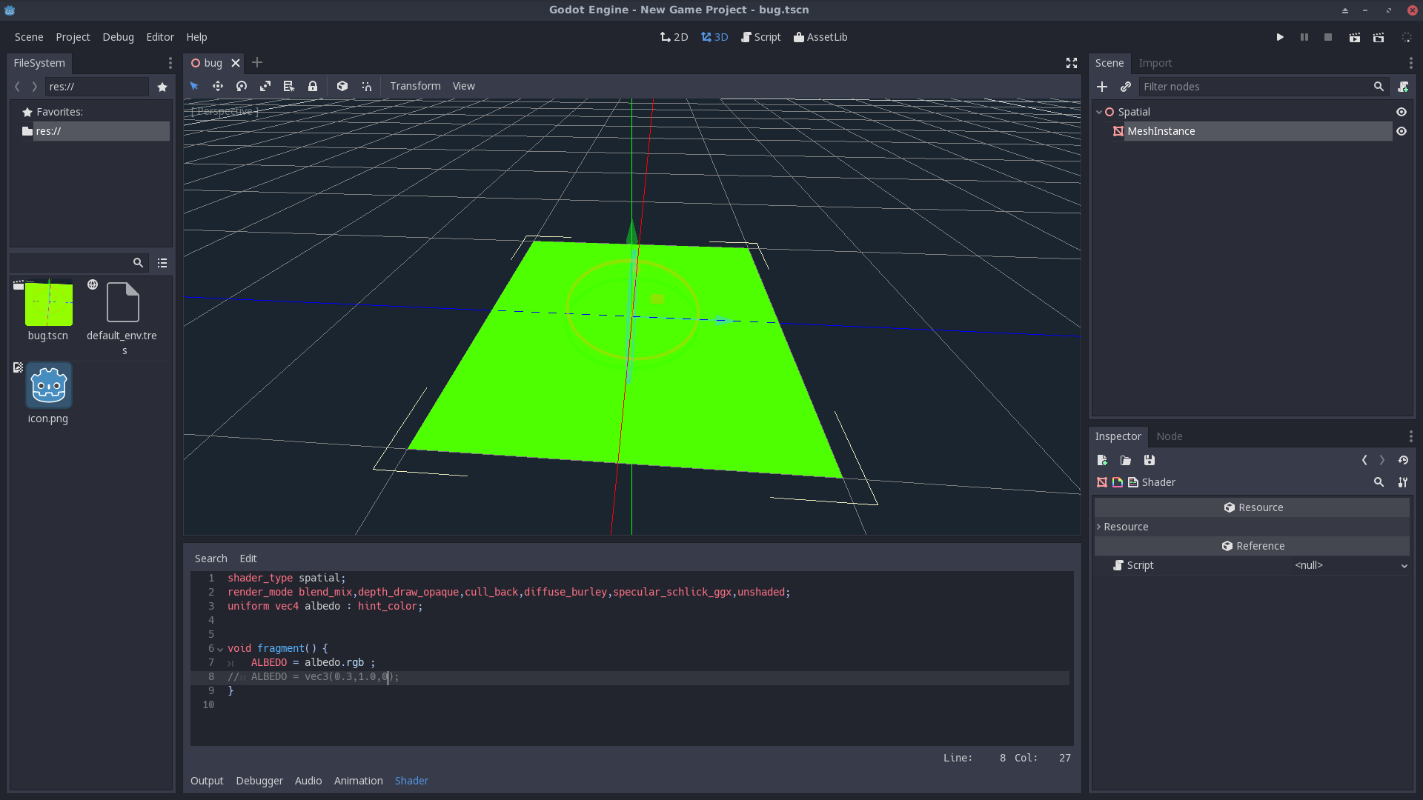Image resolution: width=1423 pixels, height=800 pixels.
Task: Open the Transform menu in the viewport
Action: click(415, 86)
